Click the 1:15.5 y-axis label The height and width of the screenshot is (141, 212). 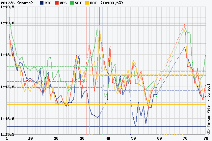[8, 134]
